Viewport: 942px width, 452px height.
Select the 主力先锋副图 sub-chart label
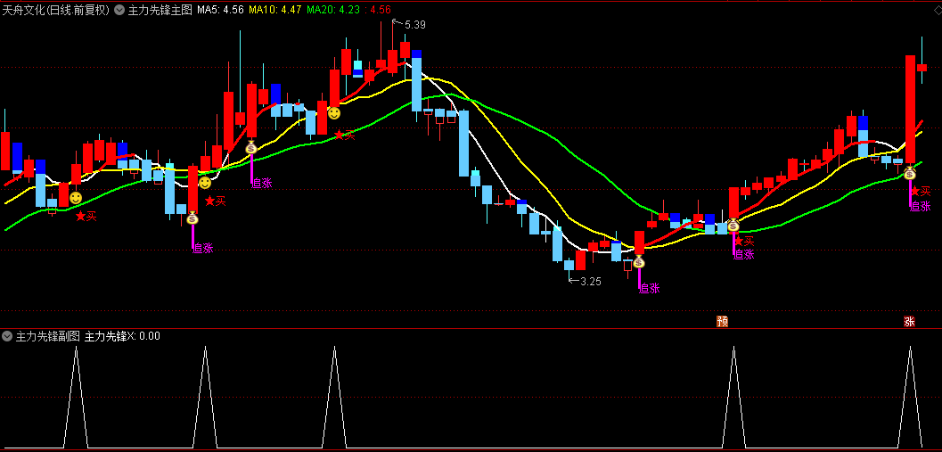click(x=48, y=337)
